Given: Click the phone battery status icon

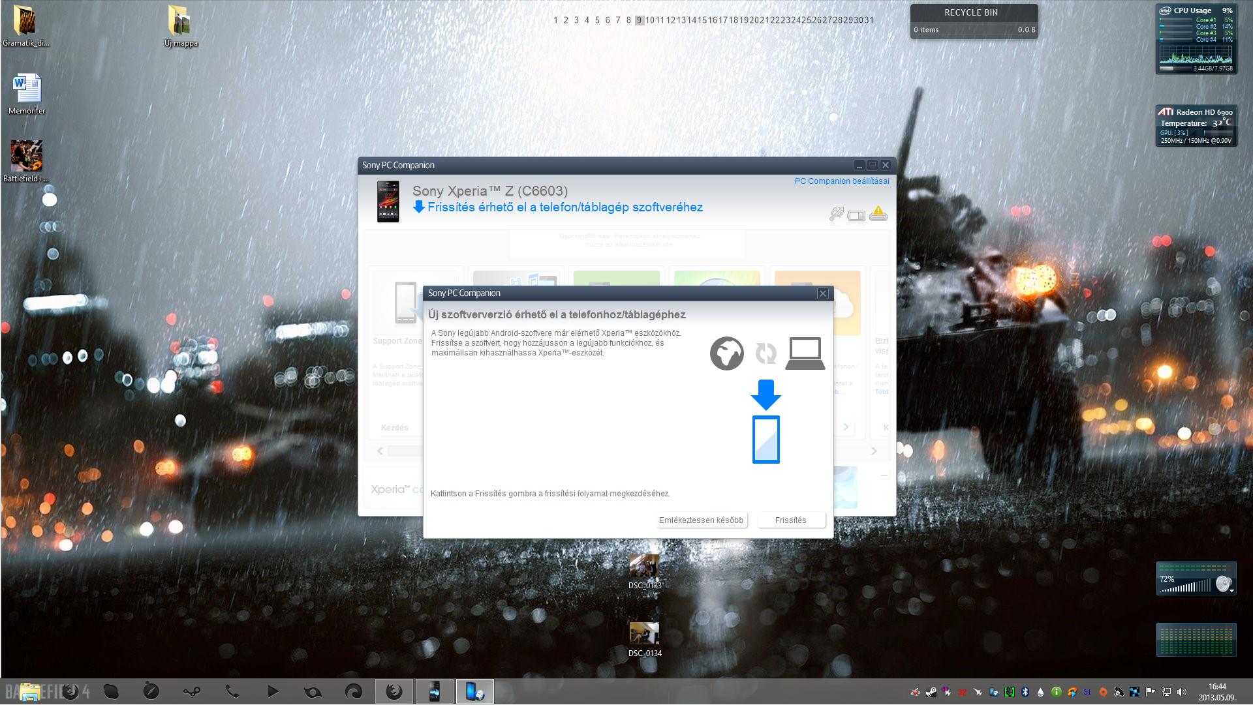Looking at the screenshot, I should [856, 216].
